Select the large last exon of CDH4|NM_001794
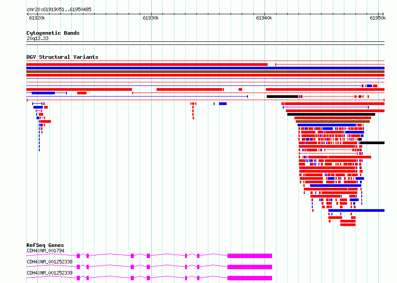Screen dimensions: 397x283 click(x=250, y=256)
